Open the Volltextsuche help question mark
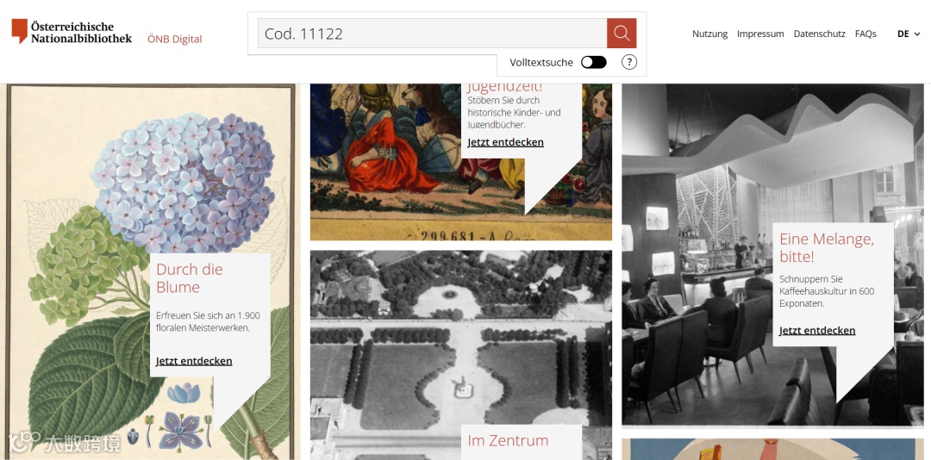This screenshot has height=460, width=931. [628, 62]
